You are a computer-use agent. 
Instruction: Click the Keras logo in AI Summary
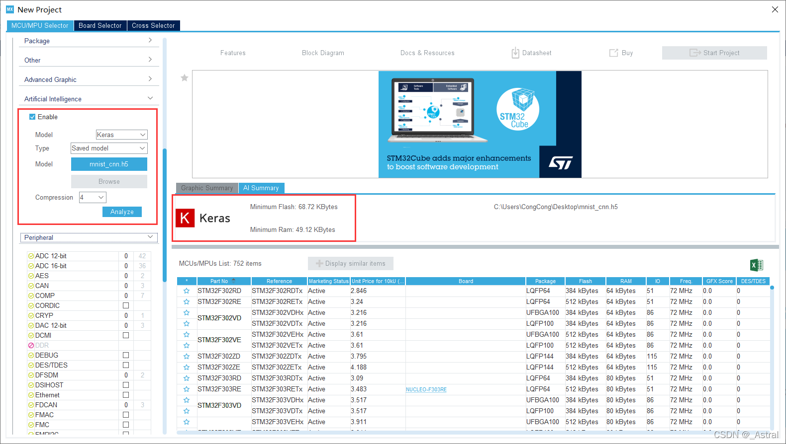185,218
